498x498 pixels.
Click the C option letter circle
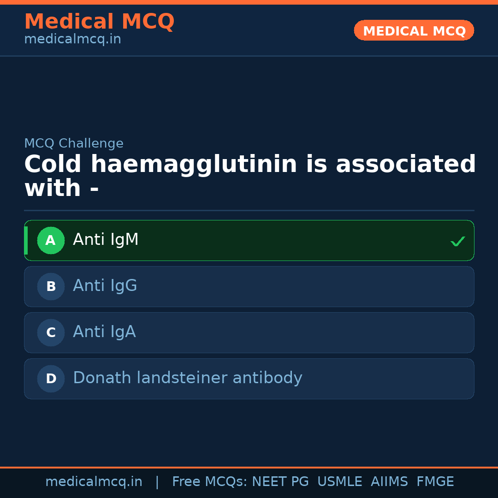pyautogui.click(x=51, y=332)
